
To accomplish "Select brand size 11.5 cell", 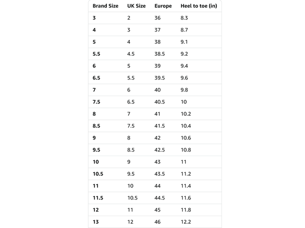I will tap(98, 198).
